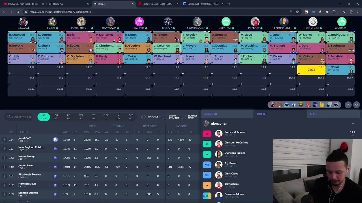This screenshot has width=362, height=203.
Task: Toggle the Rookies Only filter
Action: coord(190,117)
